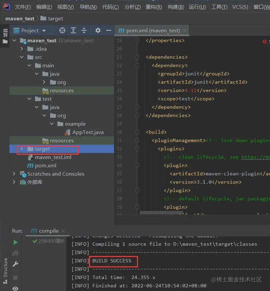Toggle the Project sidebar tab icon
The image size is (270, 291).
click(x=5, y=36)
